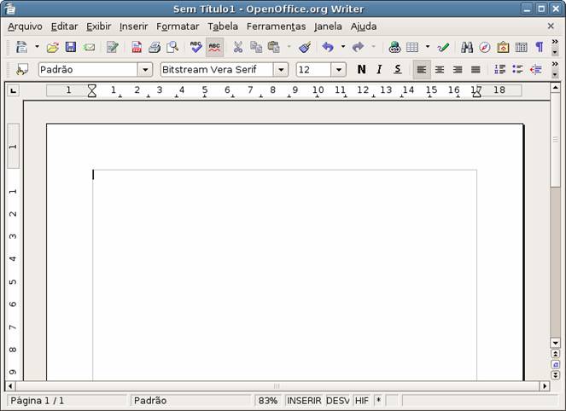Open the Ferramentas menu
This screenshot has width=566, height=411.
pos(276,26)
